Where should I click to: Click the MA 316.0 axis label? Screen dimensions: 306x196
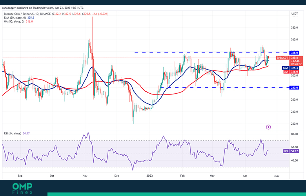coord(291,72)
